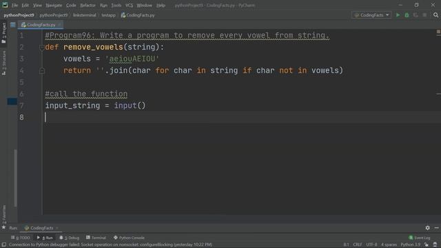Open the File menu

pyautogui.click(x=14, y=6)
